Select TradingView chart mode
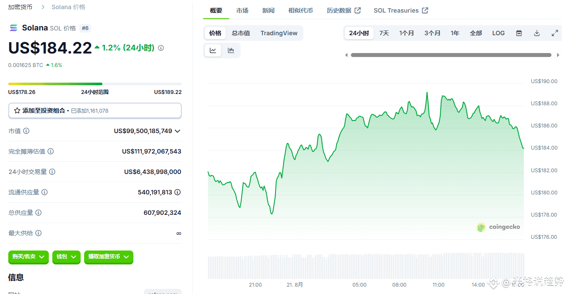Viewport: 568px width, 294px height. [x=279, y=33]
